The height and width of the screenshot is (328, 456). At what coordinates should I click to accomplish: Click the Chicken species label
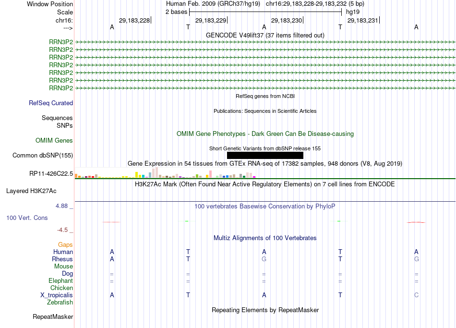(x=61, y=288)
